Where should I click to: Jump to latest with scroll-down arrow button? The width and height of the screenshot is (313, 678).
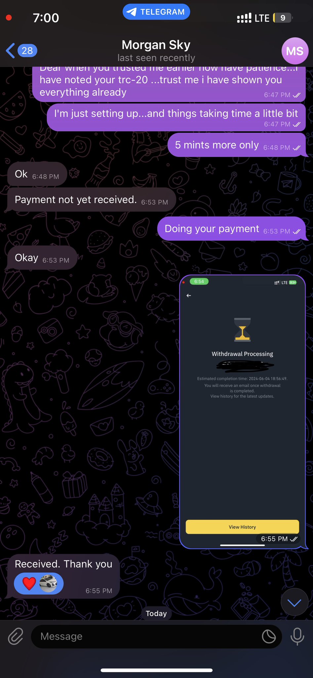click(294, 602)
